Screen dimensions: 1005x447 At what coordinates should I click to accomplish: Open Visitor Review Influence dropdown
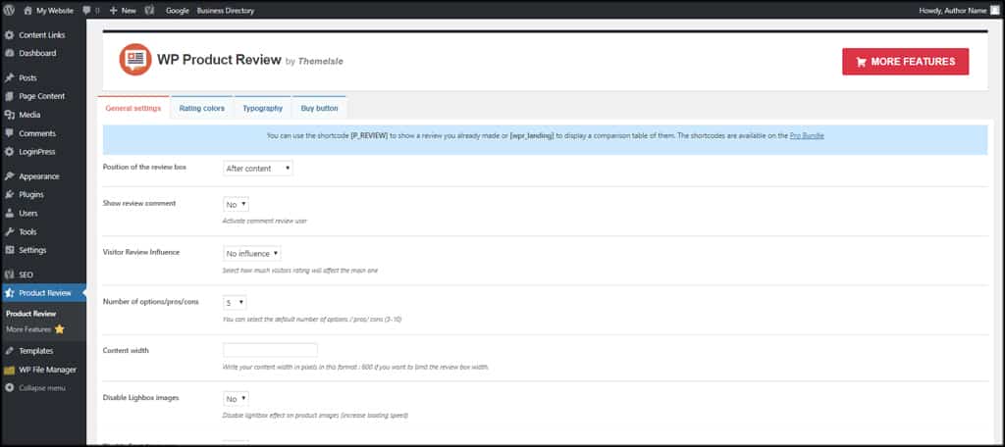coord(252,254)
